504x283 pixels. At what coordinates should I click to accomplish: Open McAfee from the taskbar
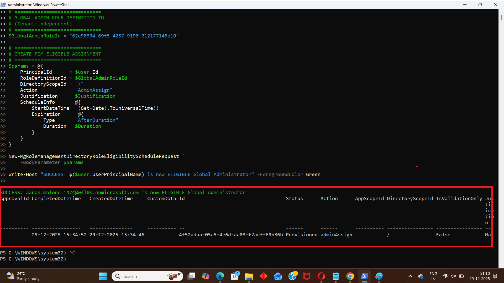point(307,276)
